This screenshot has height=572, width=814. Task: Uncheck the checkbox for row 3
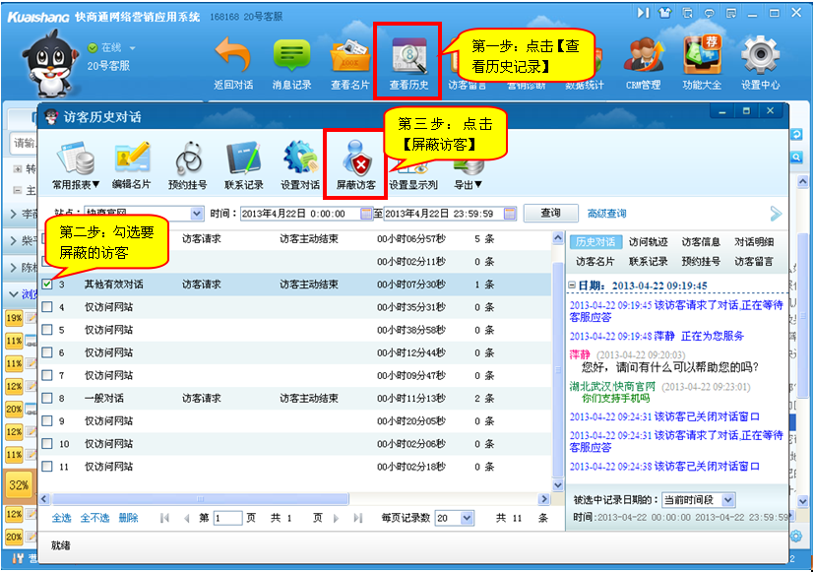click(47, 285)
